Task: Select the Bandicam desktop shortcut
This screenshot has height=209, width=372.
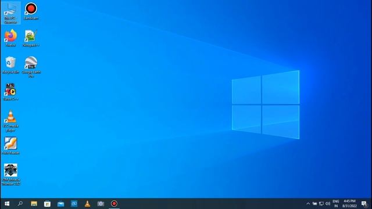Action: coord(31,11)
